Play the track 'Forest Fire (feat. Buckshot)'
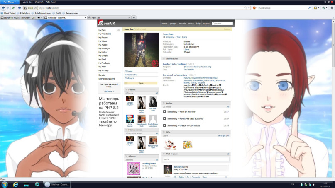 click(164, 118)
